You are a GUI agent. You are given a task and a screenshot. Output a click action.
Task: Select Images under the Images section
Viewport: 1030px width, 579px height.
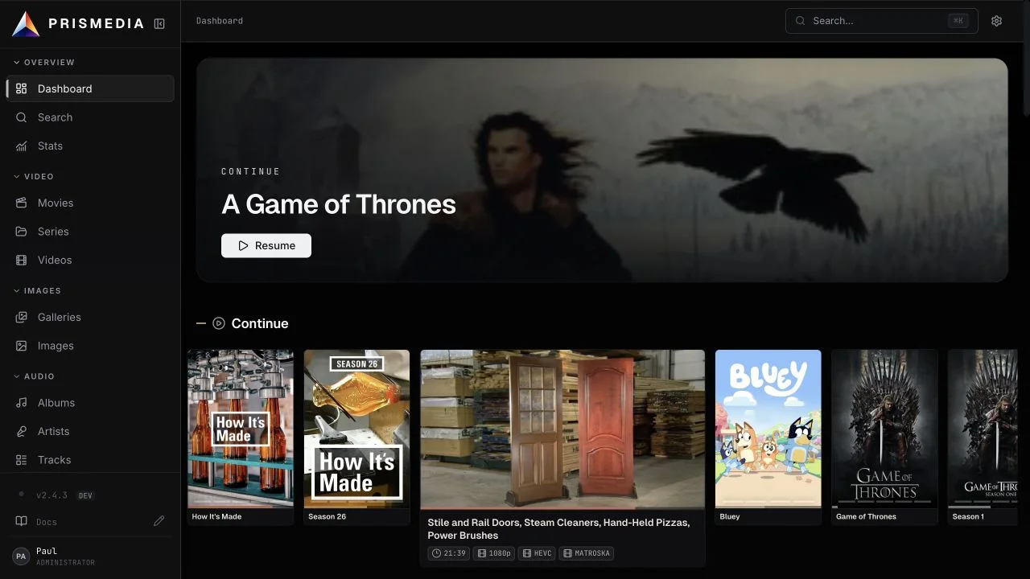(x=90, y=346)
